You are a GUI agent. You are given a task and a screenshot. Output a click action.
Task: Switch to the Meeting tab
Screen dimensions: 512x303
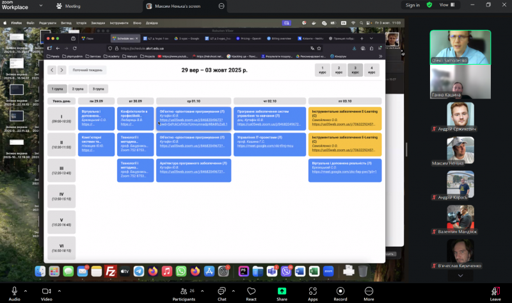click(68, 6)
